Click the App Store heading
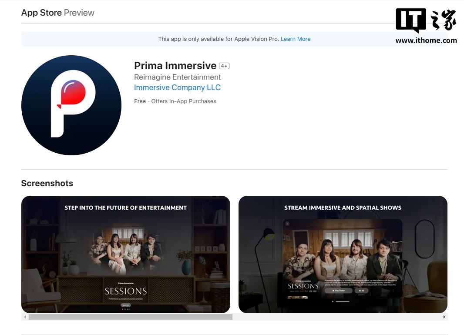Image resolution: width=464 pixels, height=335 pixels. (x=41, y=13)
